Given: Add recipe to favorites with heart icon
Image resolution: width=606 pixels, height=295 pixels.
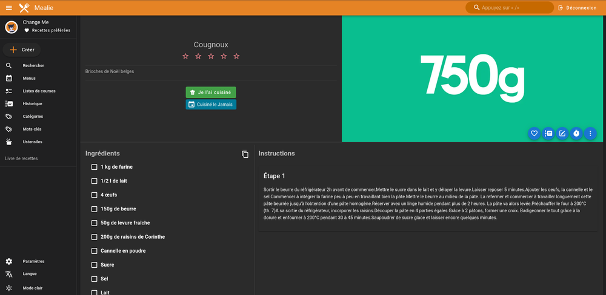Looking at the screenshot, I should [x=534, y=134].
